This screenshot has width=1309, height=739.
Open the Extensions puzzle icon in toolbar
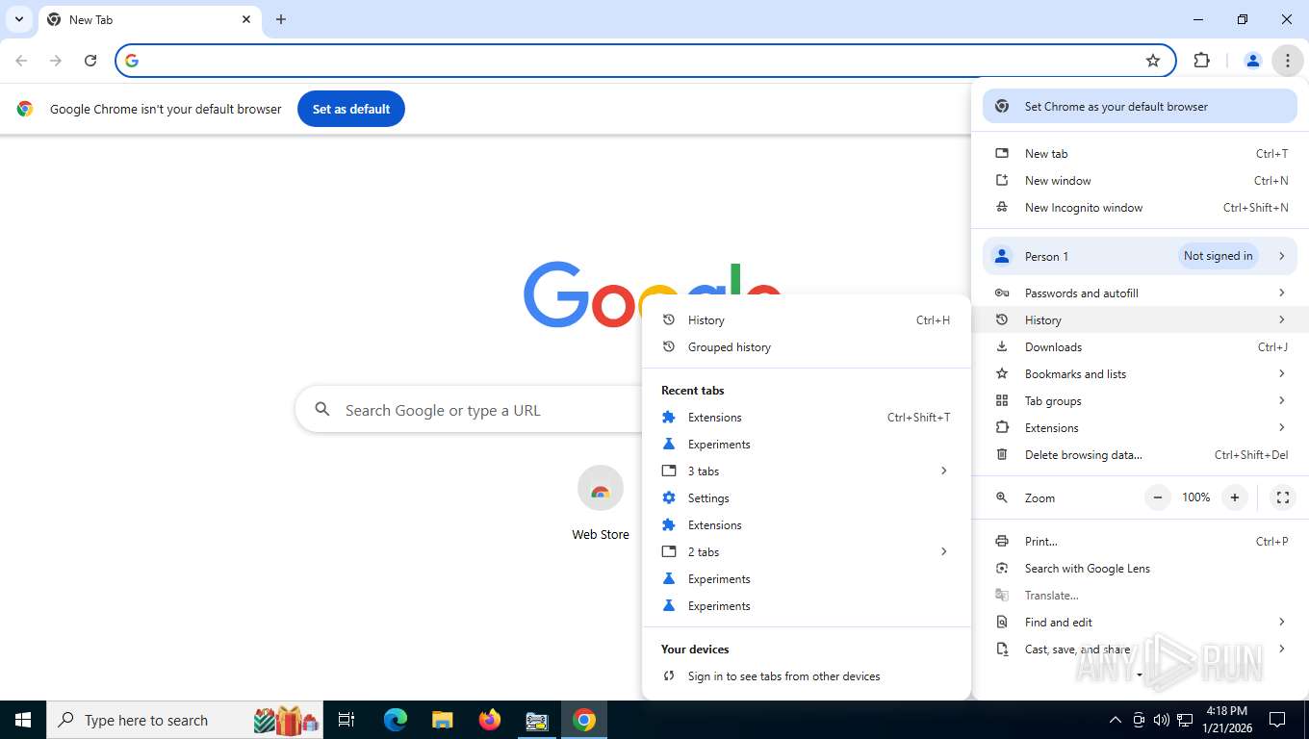click(1201, 61)
